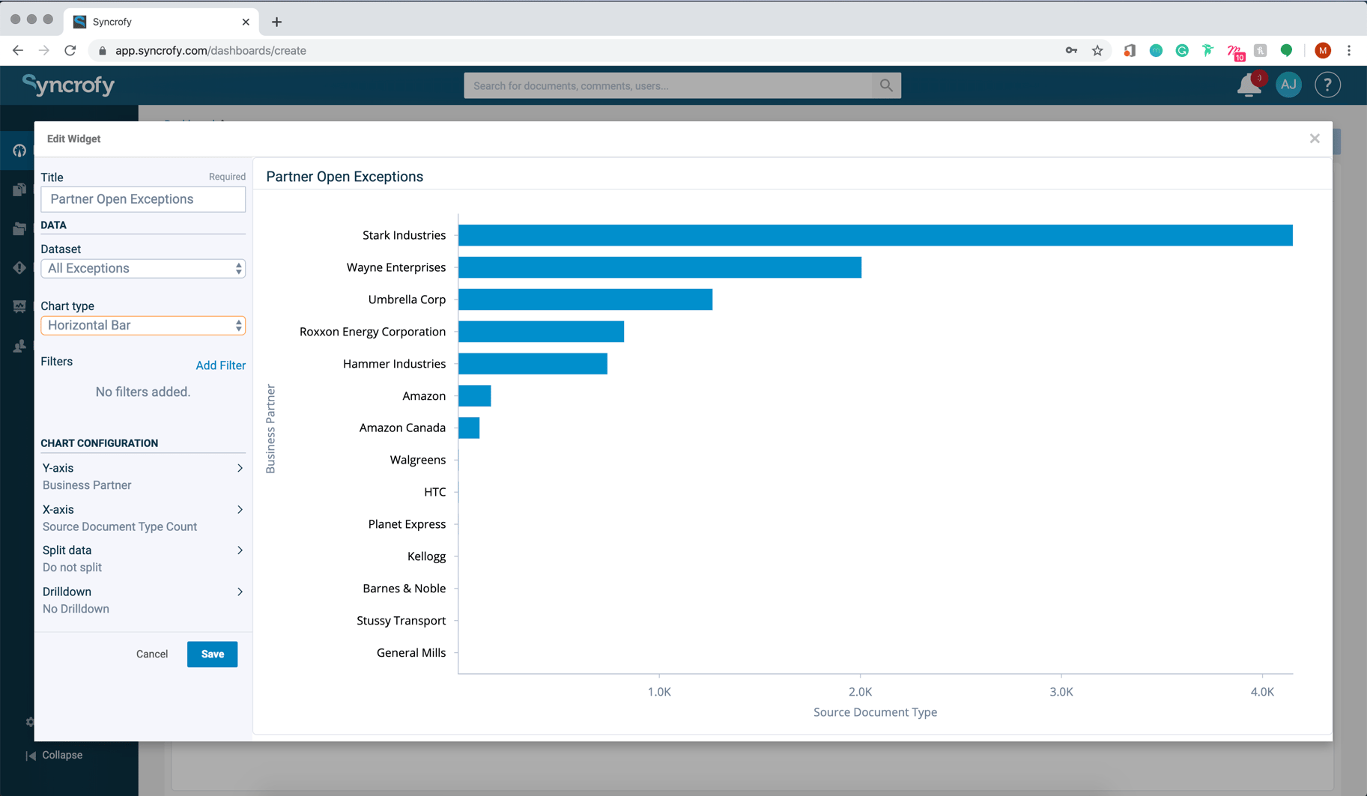The image size is (1367, 796).
Task: Click the Add Filter link
Action: click(220, 365)
